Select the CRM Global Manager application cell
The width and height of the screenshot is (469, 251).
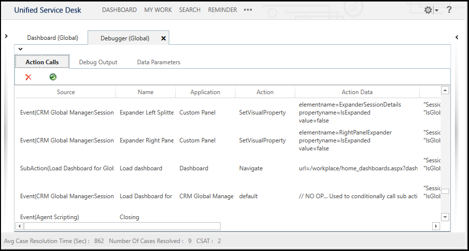207,196
